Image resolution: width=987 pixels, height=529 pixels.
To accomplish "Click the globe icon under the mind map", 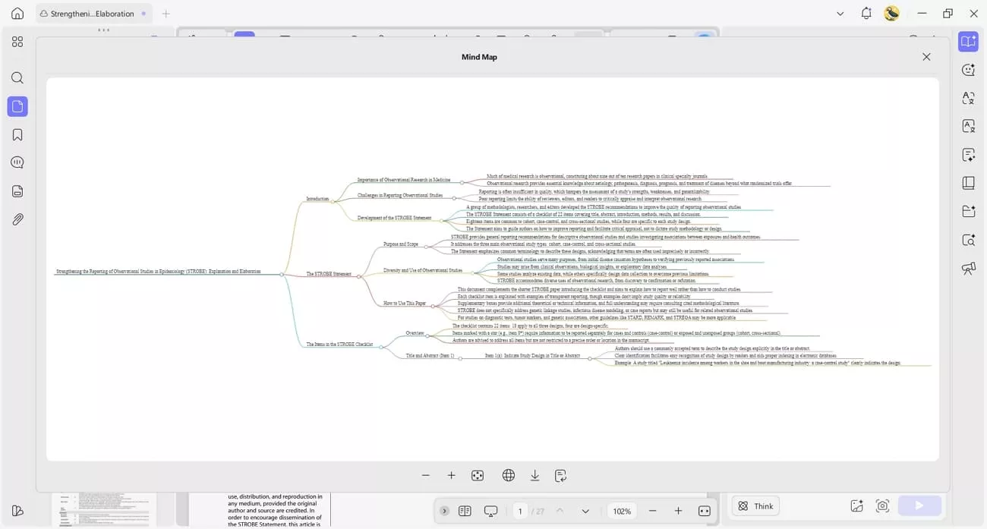I will click(507, 474).
